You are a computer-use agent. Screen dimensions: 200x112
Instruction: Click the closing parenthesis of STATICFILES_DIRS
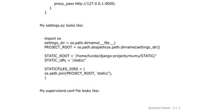tap(45, 78)
